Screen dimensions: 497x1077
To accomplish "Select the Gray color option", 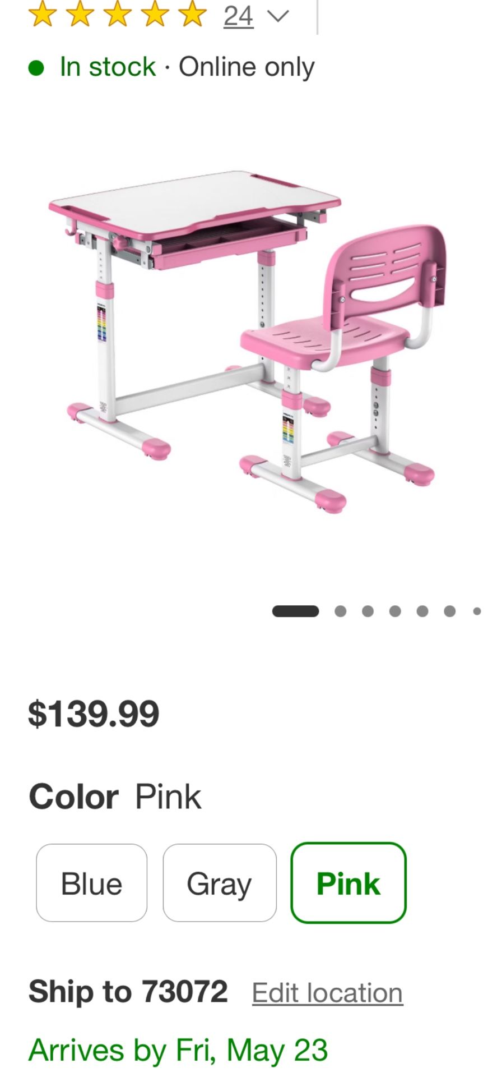I will pyautogui.click(x=220, y=883).
